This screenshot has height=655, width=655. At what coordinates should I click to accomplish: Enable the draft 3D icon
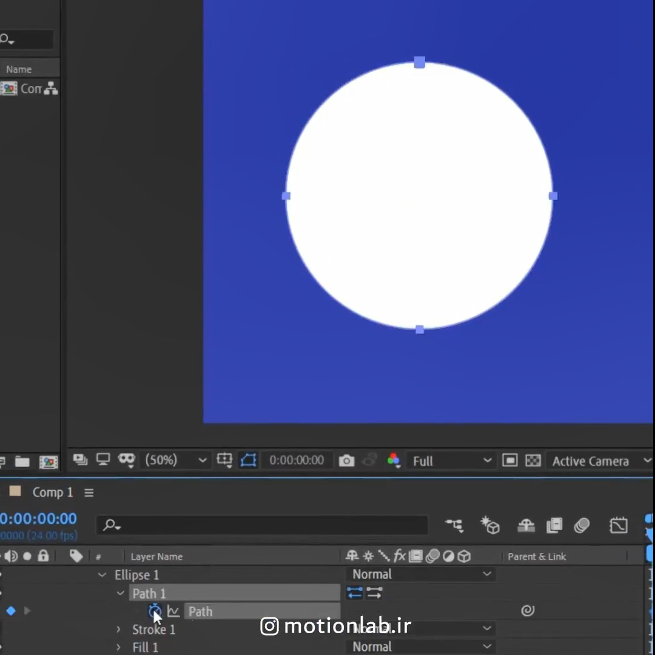tap(490, 525)
